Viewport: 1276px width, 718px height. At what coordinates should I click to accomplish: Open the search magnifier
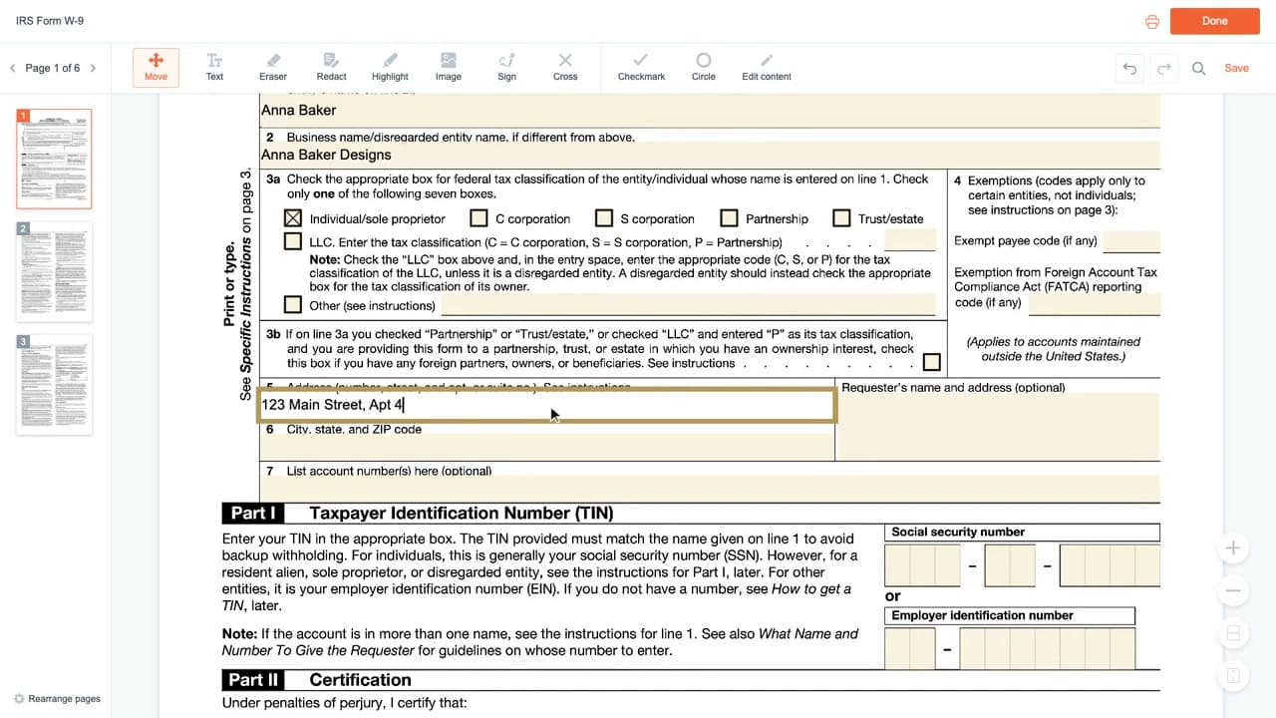[x=1199, y=68]
